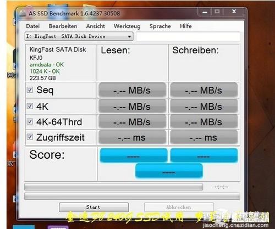Click the AS SSD Benchmark title bar icon
Viewport: 275px width, 229px height.
[x=23, y=13]
